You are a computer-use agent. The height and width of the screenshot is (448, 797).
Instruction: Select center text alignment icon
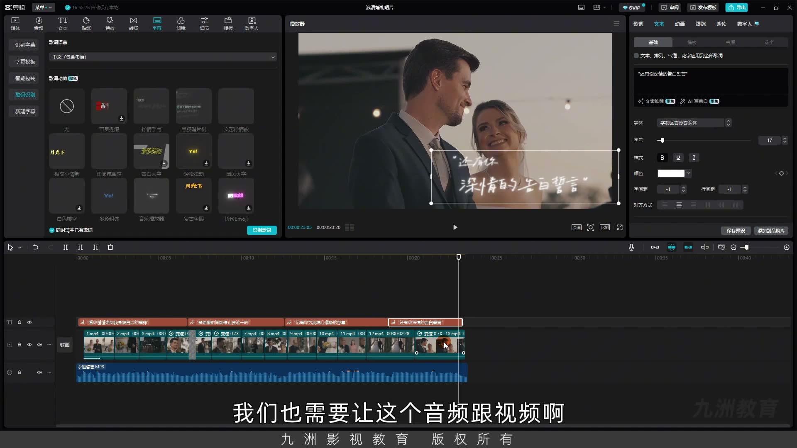[679, 205]
